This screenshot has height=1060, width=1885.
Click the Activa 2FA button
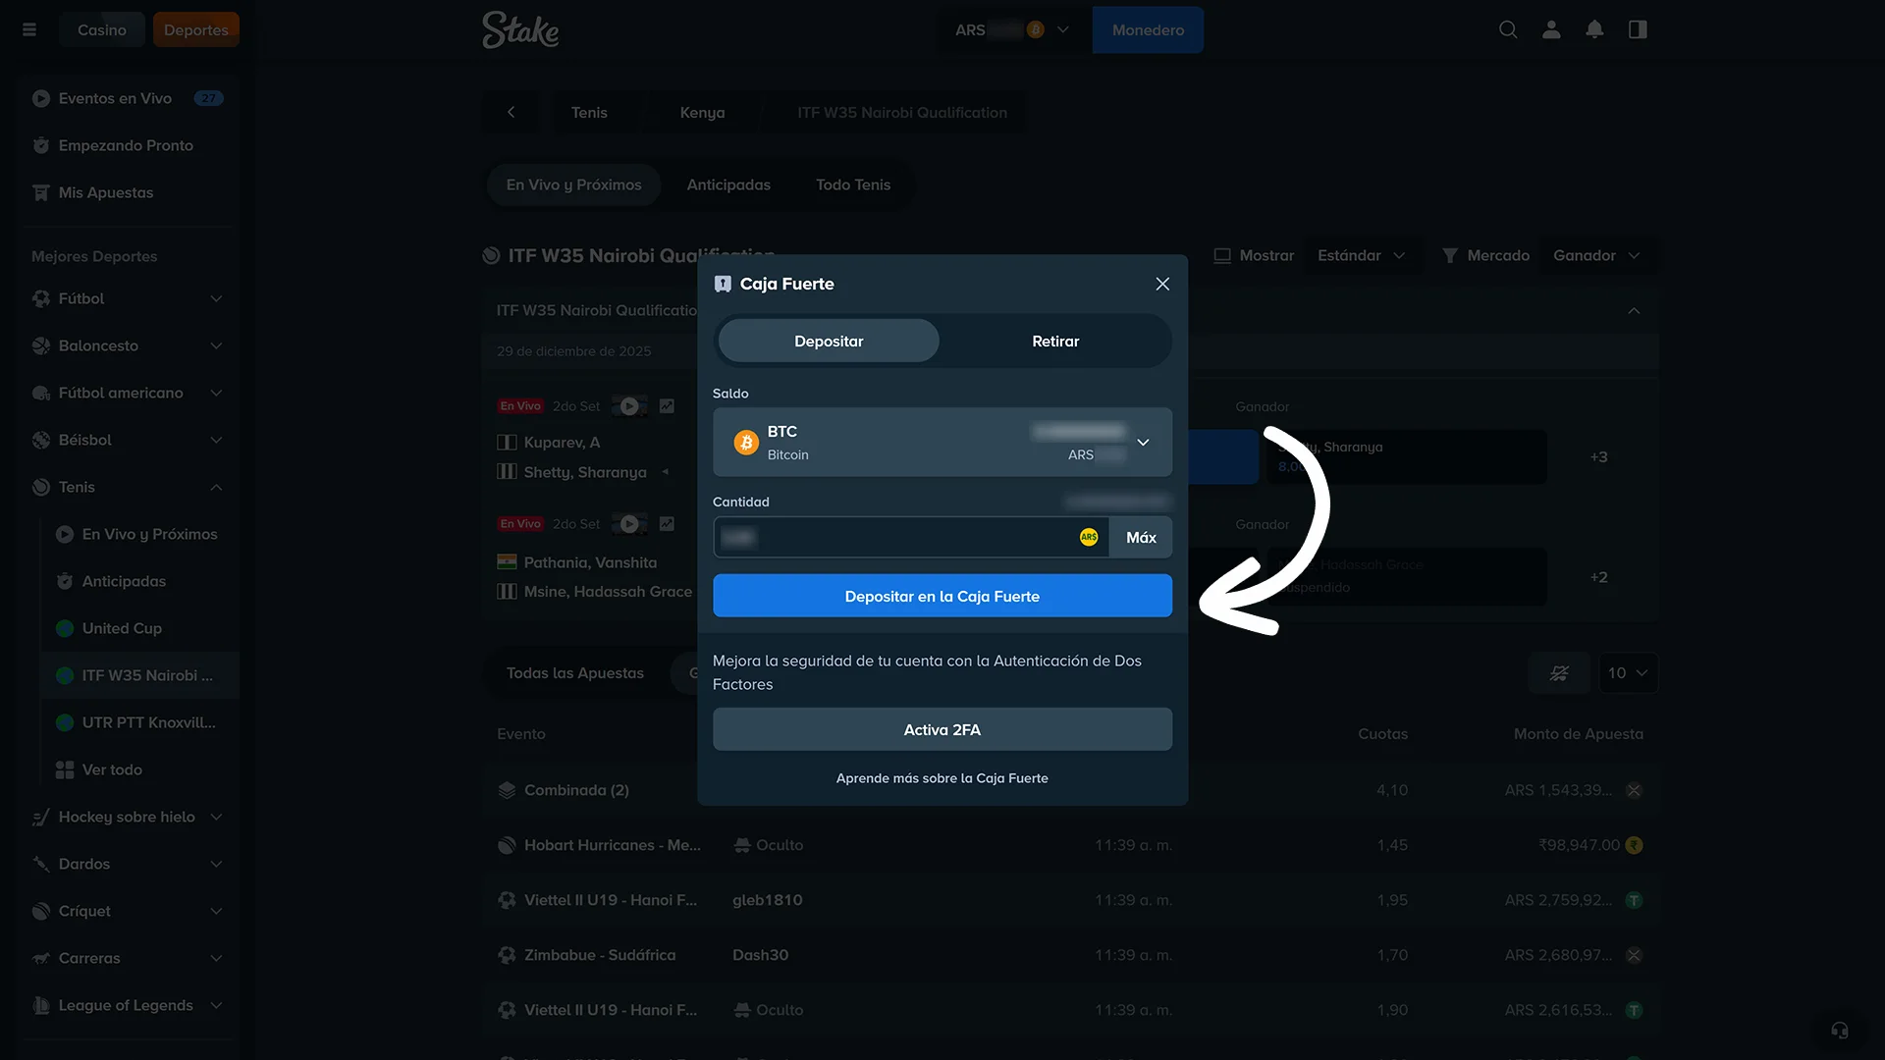942,729
